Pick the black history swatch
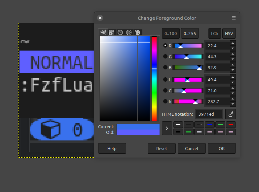The height and width of the screenshot is (192, 259). click(178, 132)
